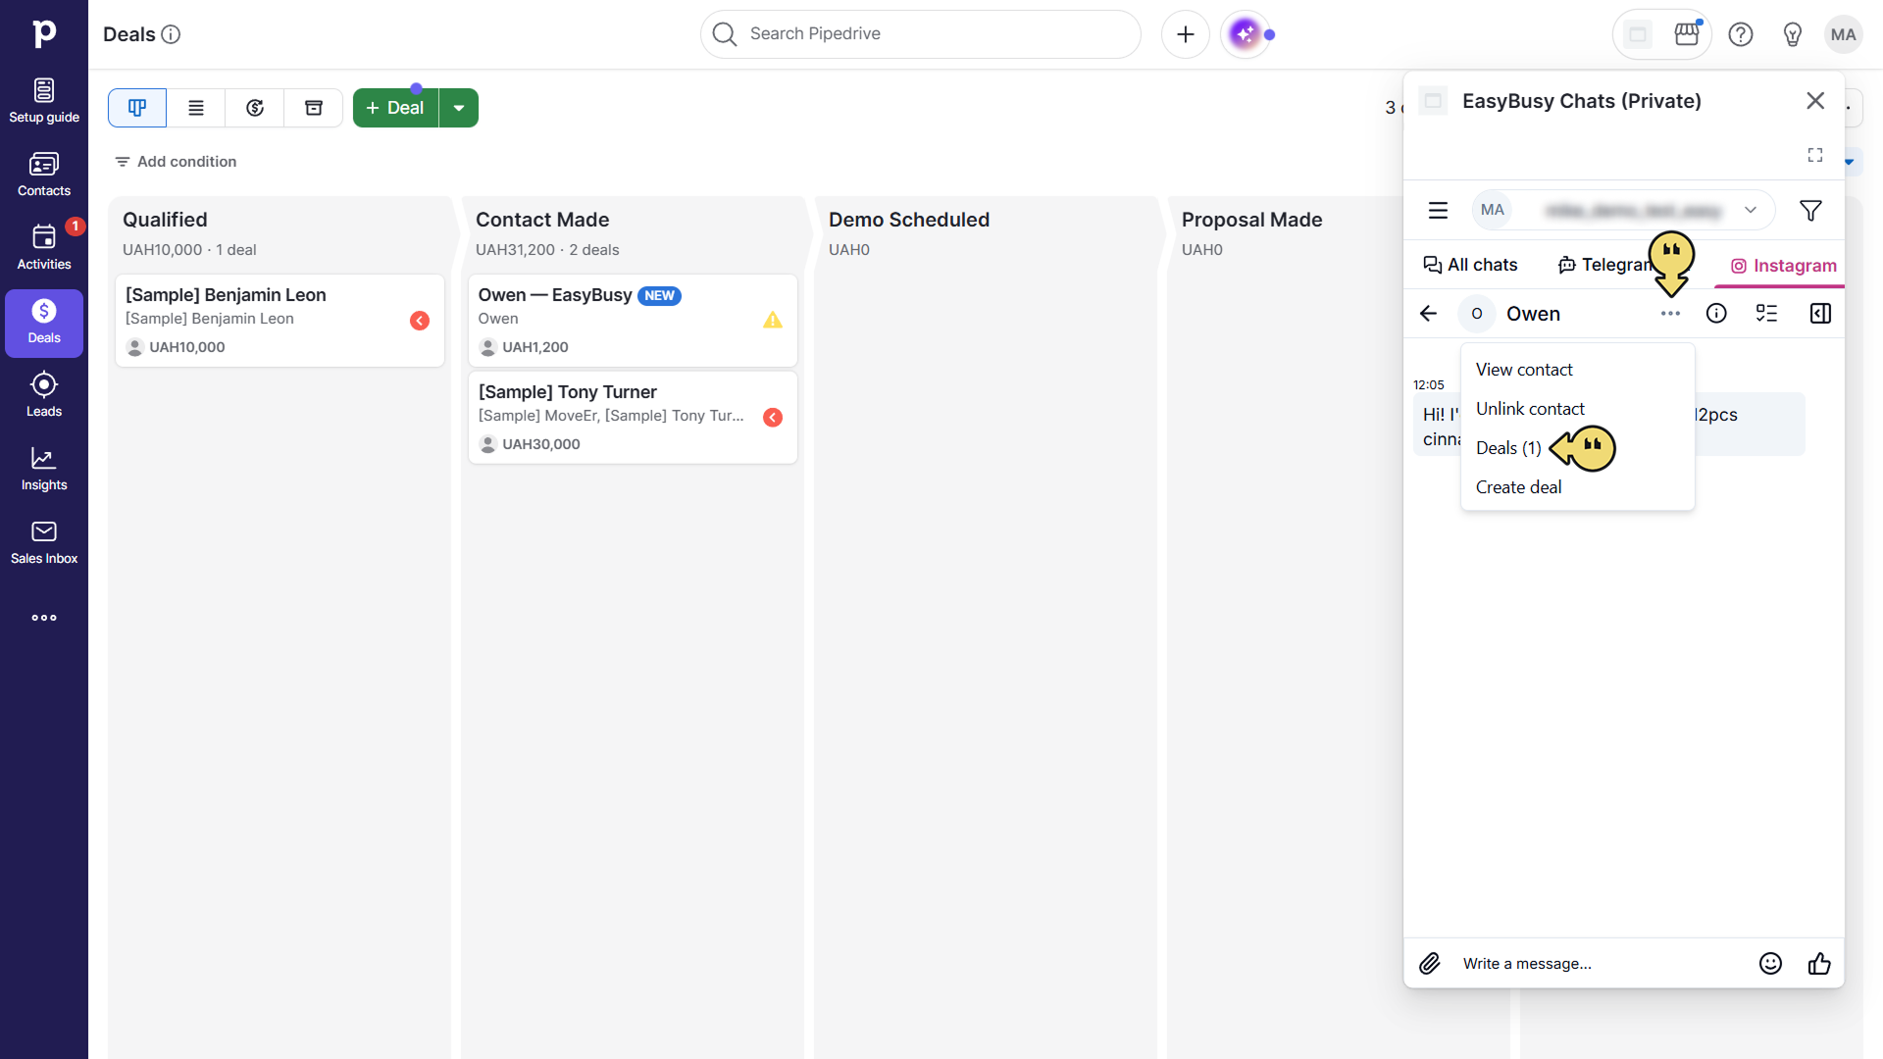This screenshot has height=1059, width=1883.
Task: Open Leads section in sidebar
Action: pos(44,395)
